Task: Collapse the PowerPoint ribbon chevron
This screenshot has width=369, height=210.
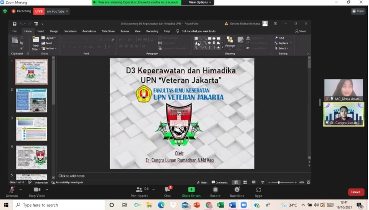Action: (x=308, y=54)
